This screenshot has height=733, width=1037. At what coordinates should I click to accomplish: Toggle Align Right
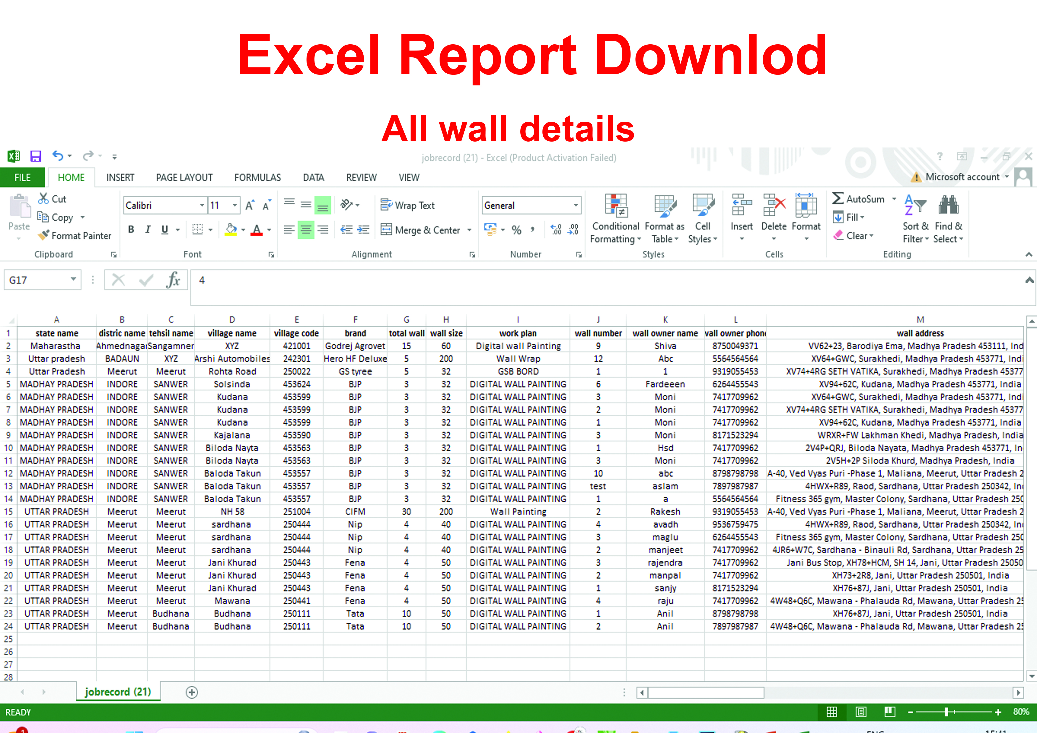pos(323,230)
